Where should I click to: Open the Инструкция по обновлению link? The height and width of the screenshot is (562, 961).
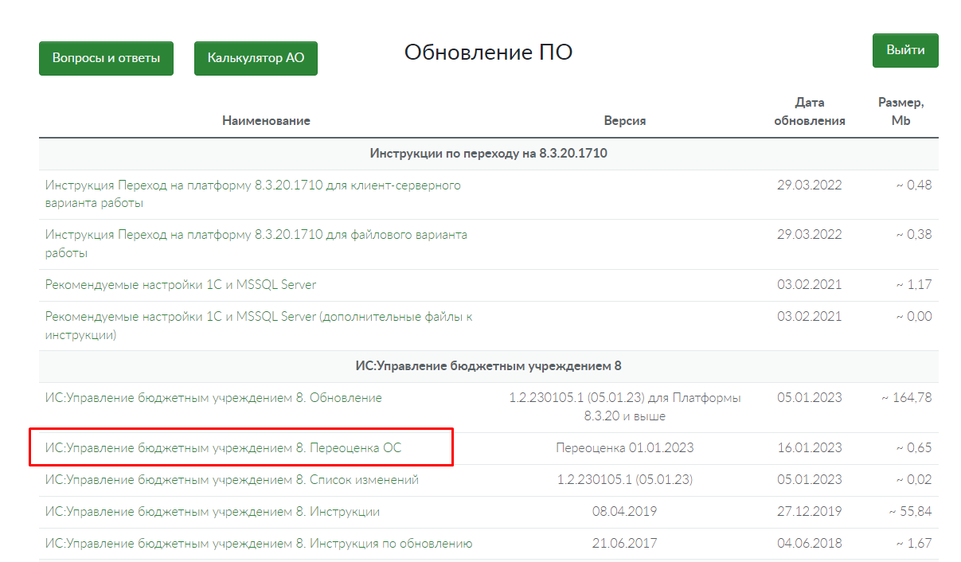pyautogui.click(x=259, y=544)
